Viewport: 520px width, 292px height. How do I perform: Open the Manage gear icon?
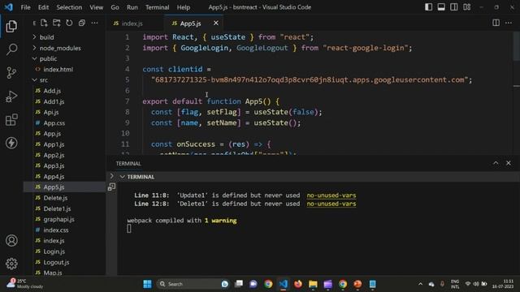(11, 264)
